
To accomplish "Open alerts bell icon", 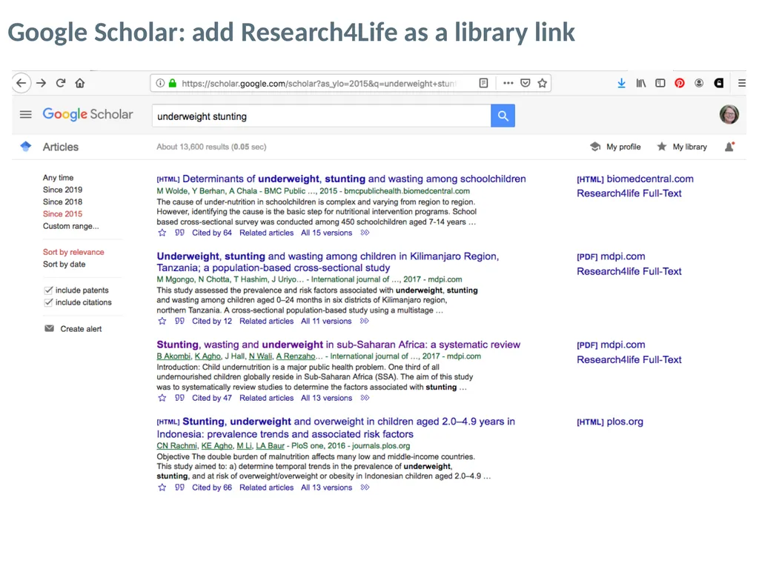I will [729, 147].
